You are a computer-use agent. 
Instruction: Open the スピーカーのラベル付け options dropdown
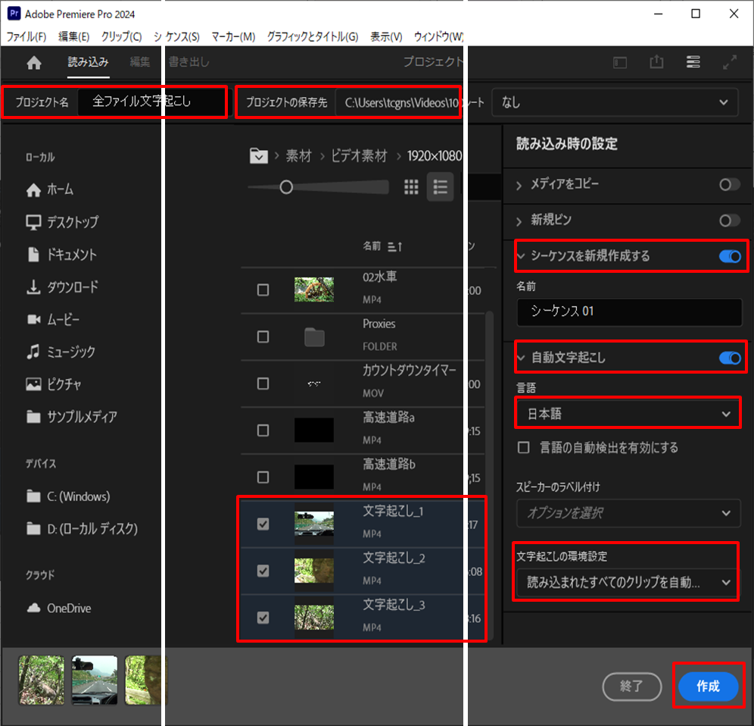coord(628,513)
